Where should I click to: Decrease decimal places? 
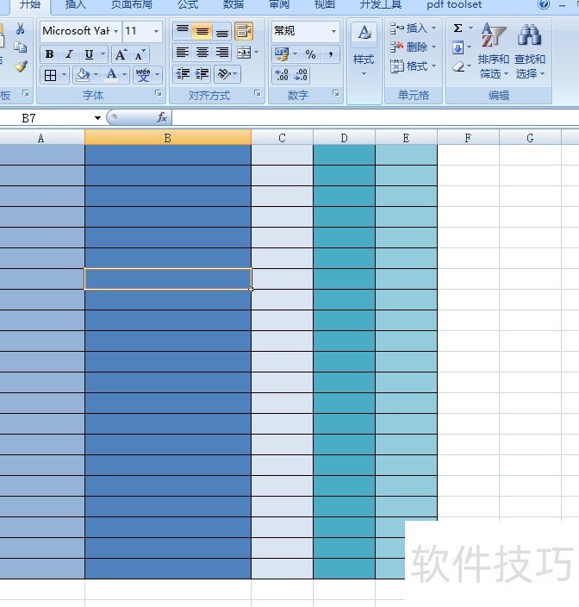[301, 75]
